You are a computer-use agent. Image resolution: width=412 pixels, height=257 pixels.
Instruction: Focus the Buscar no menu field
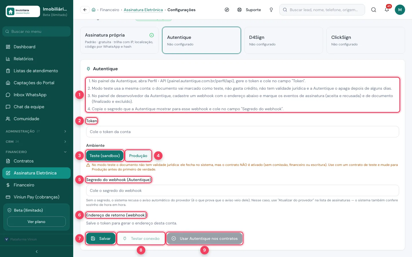pyautogui.click(x=36, y=31)
